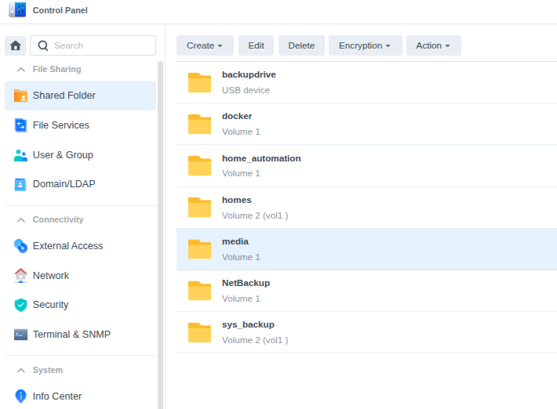Open Terminal & SNMP icon
This screenshot has width=557, height=409.
pyautogui.click(x=20, y=335)
